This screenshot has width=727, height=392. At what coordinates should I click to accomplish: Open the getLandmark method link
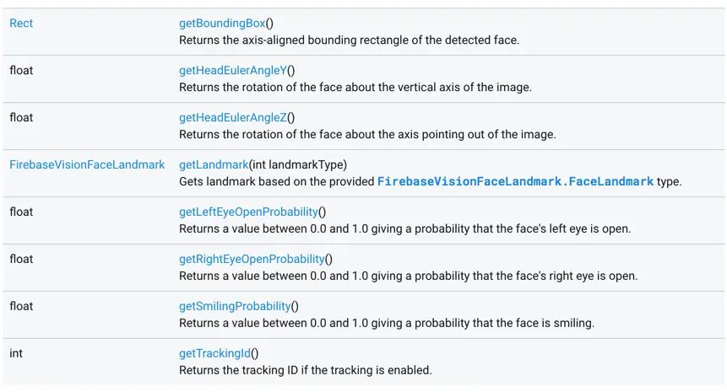[214, 164]
